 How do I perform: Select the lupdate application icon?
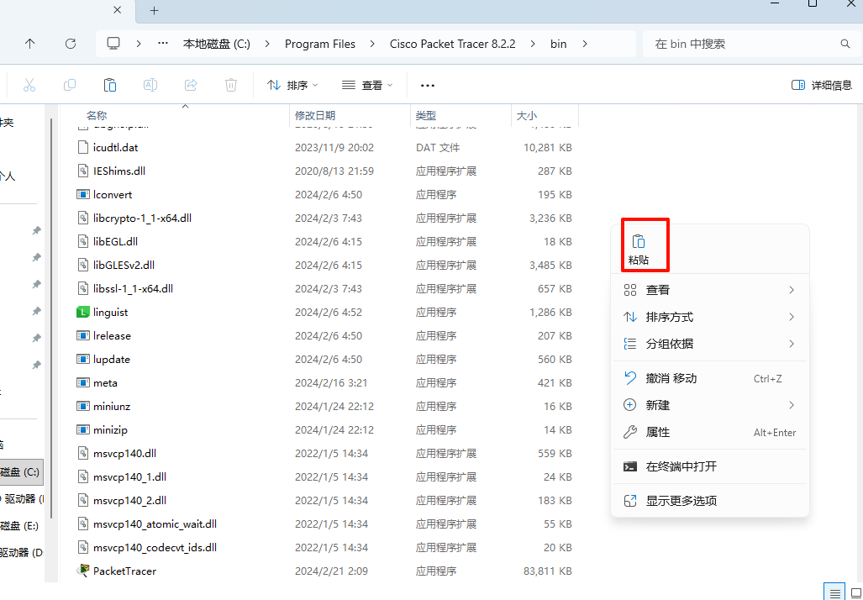[82, 360]
